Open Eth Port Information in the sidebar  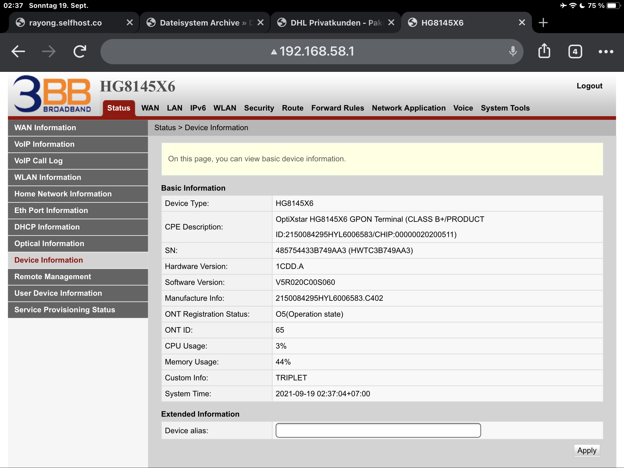pyautogui.click(x=78, y=210)
